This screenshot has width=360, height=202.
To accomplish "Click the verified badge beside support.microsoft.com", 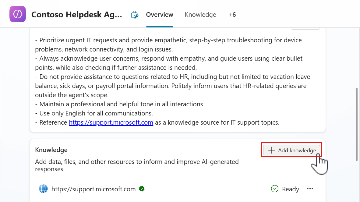I will tap(142, 189).
